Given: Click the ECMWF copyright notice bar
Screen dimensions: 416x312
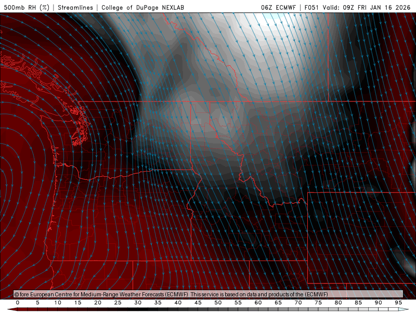Looking at the screenshot, I should coord(209,294).
